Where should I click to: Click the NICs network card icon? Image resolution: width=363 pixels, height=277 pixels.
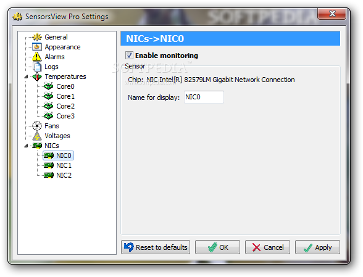click(37, 146)
